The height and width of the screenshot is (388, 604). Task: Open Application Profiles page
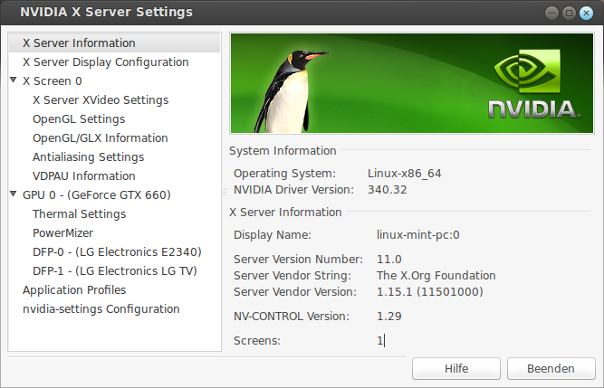coord(74,289)
